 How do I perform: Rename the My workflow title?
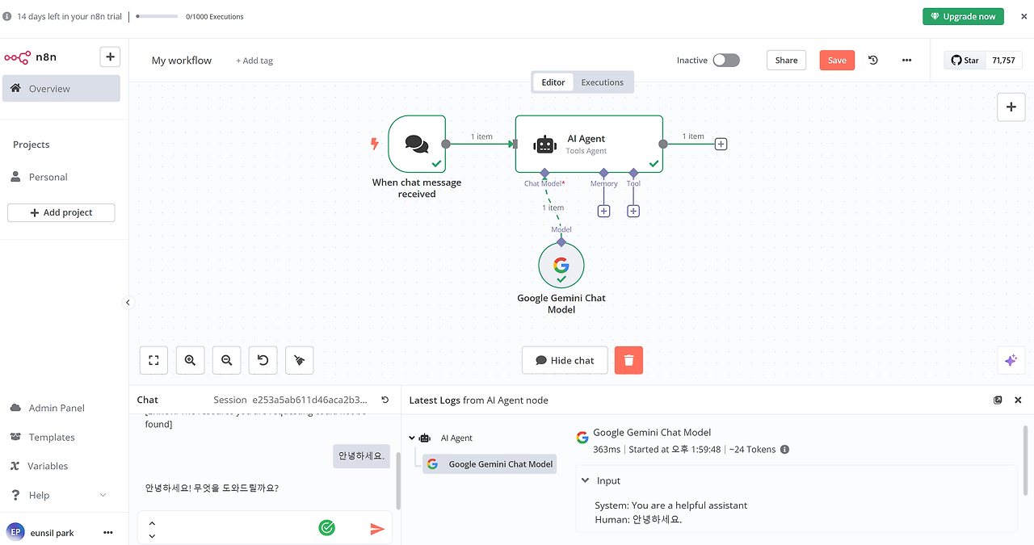(182, 61)
